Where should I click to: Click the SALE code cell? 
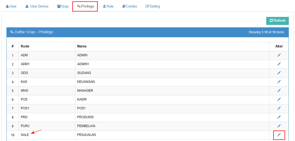point(25,135)
